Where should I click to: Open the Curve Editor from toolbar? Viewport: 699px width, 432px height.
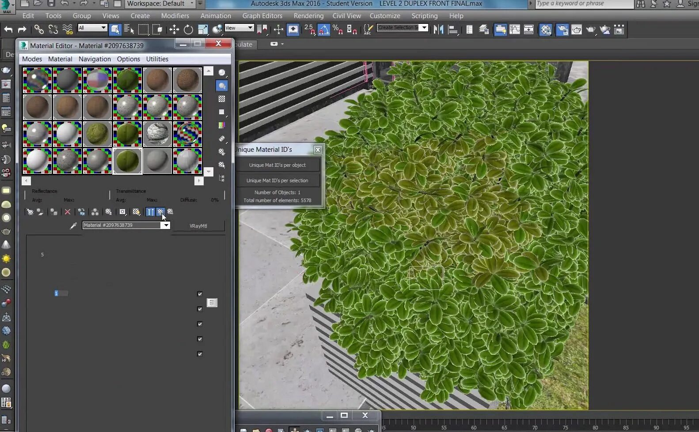515,30
